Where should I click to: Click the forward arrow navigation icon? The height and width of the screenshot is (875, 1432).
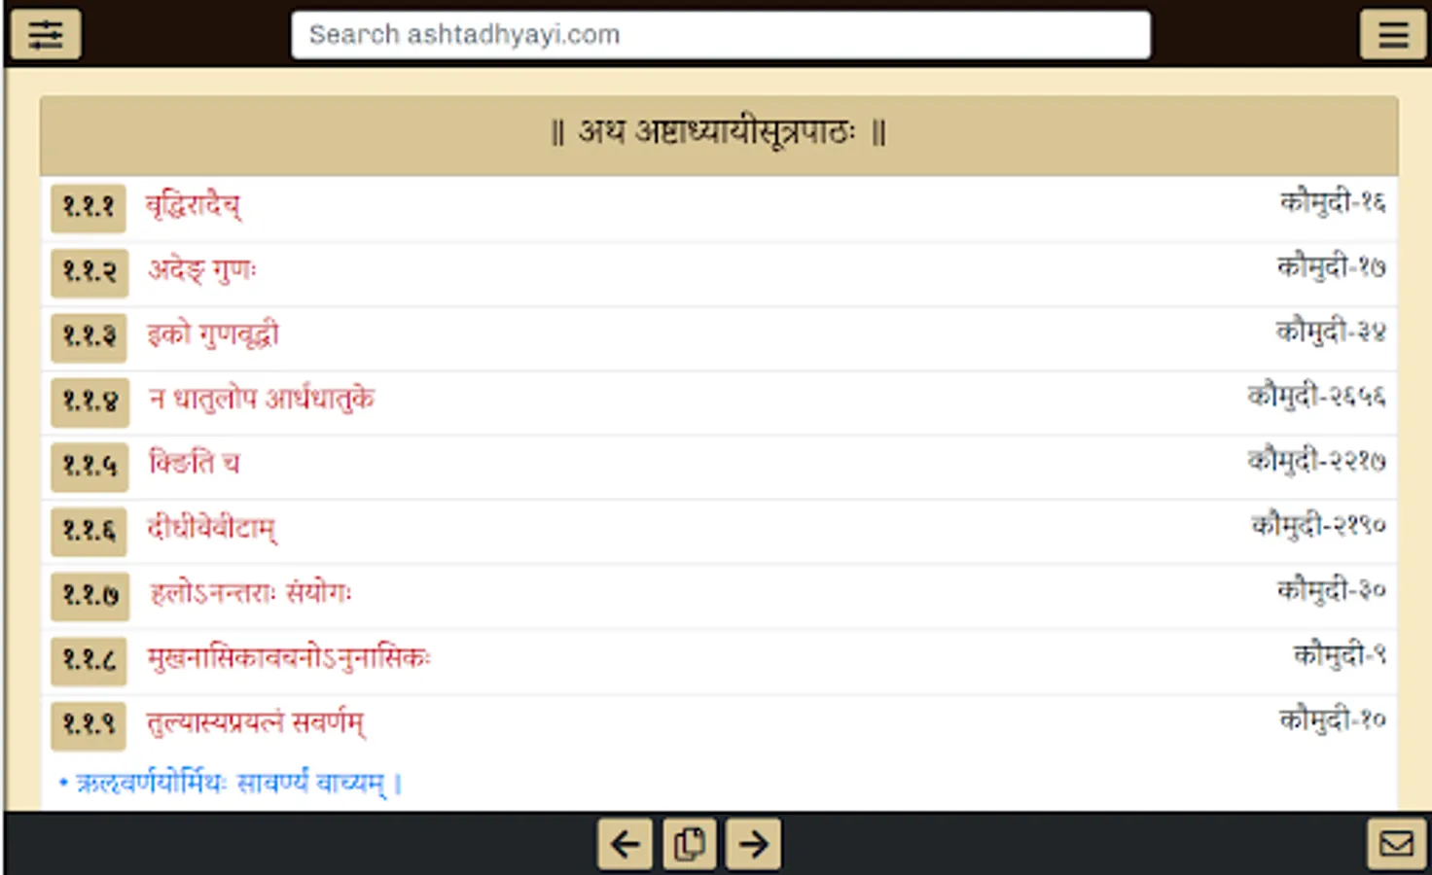tap(752, 845)
